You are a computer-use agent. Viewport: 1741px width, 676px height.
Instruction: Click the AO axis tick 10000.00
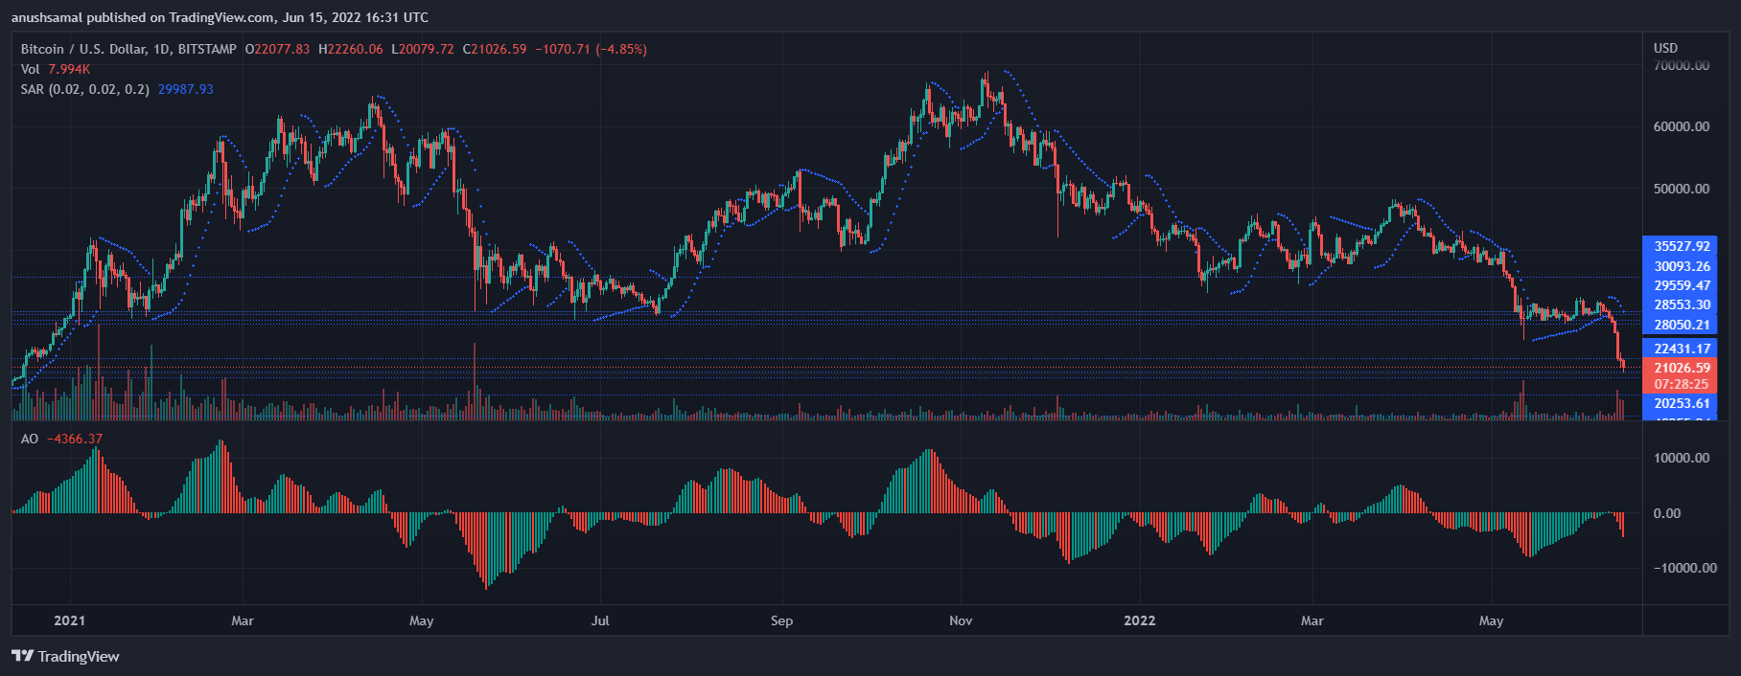(x=1682, y=458)
